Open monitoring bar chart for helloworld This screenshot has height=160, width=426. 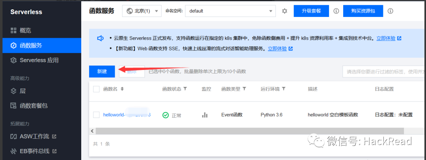click(205, 115)
